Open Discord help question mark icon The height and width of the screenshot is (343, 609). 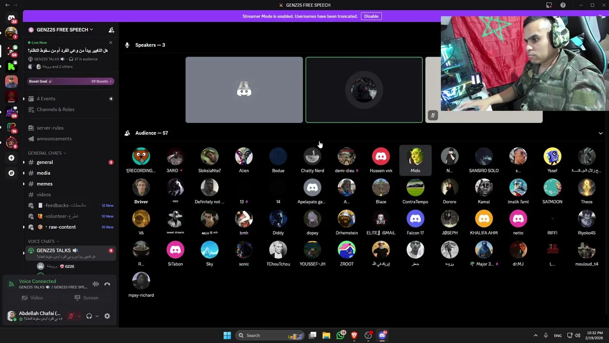563,5
